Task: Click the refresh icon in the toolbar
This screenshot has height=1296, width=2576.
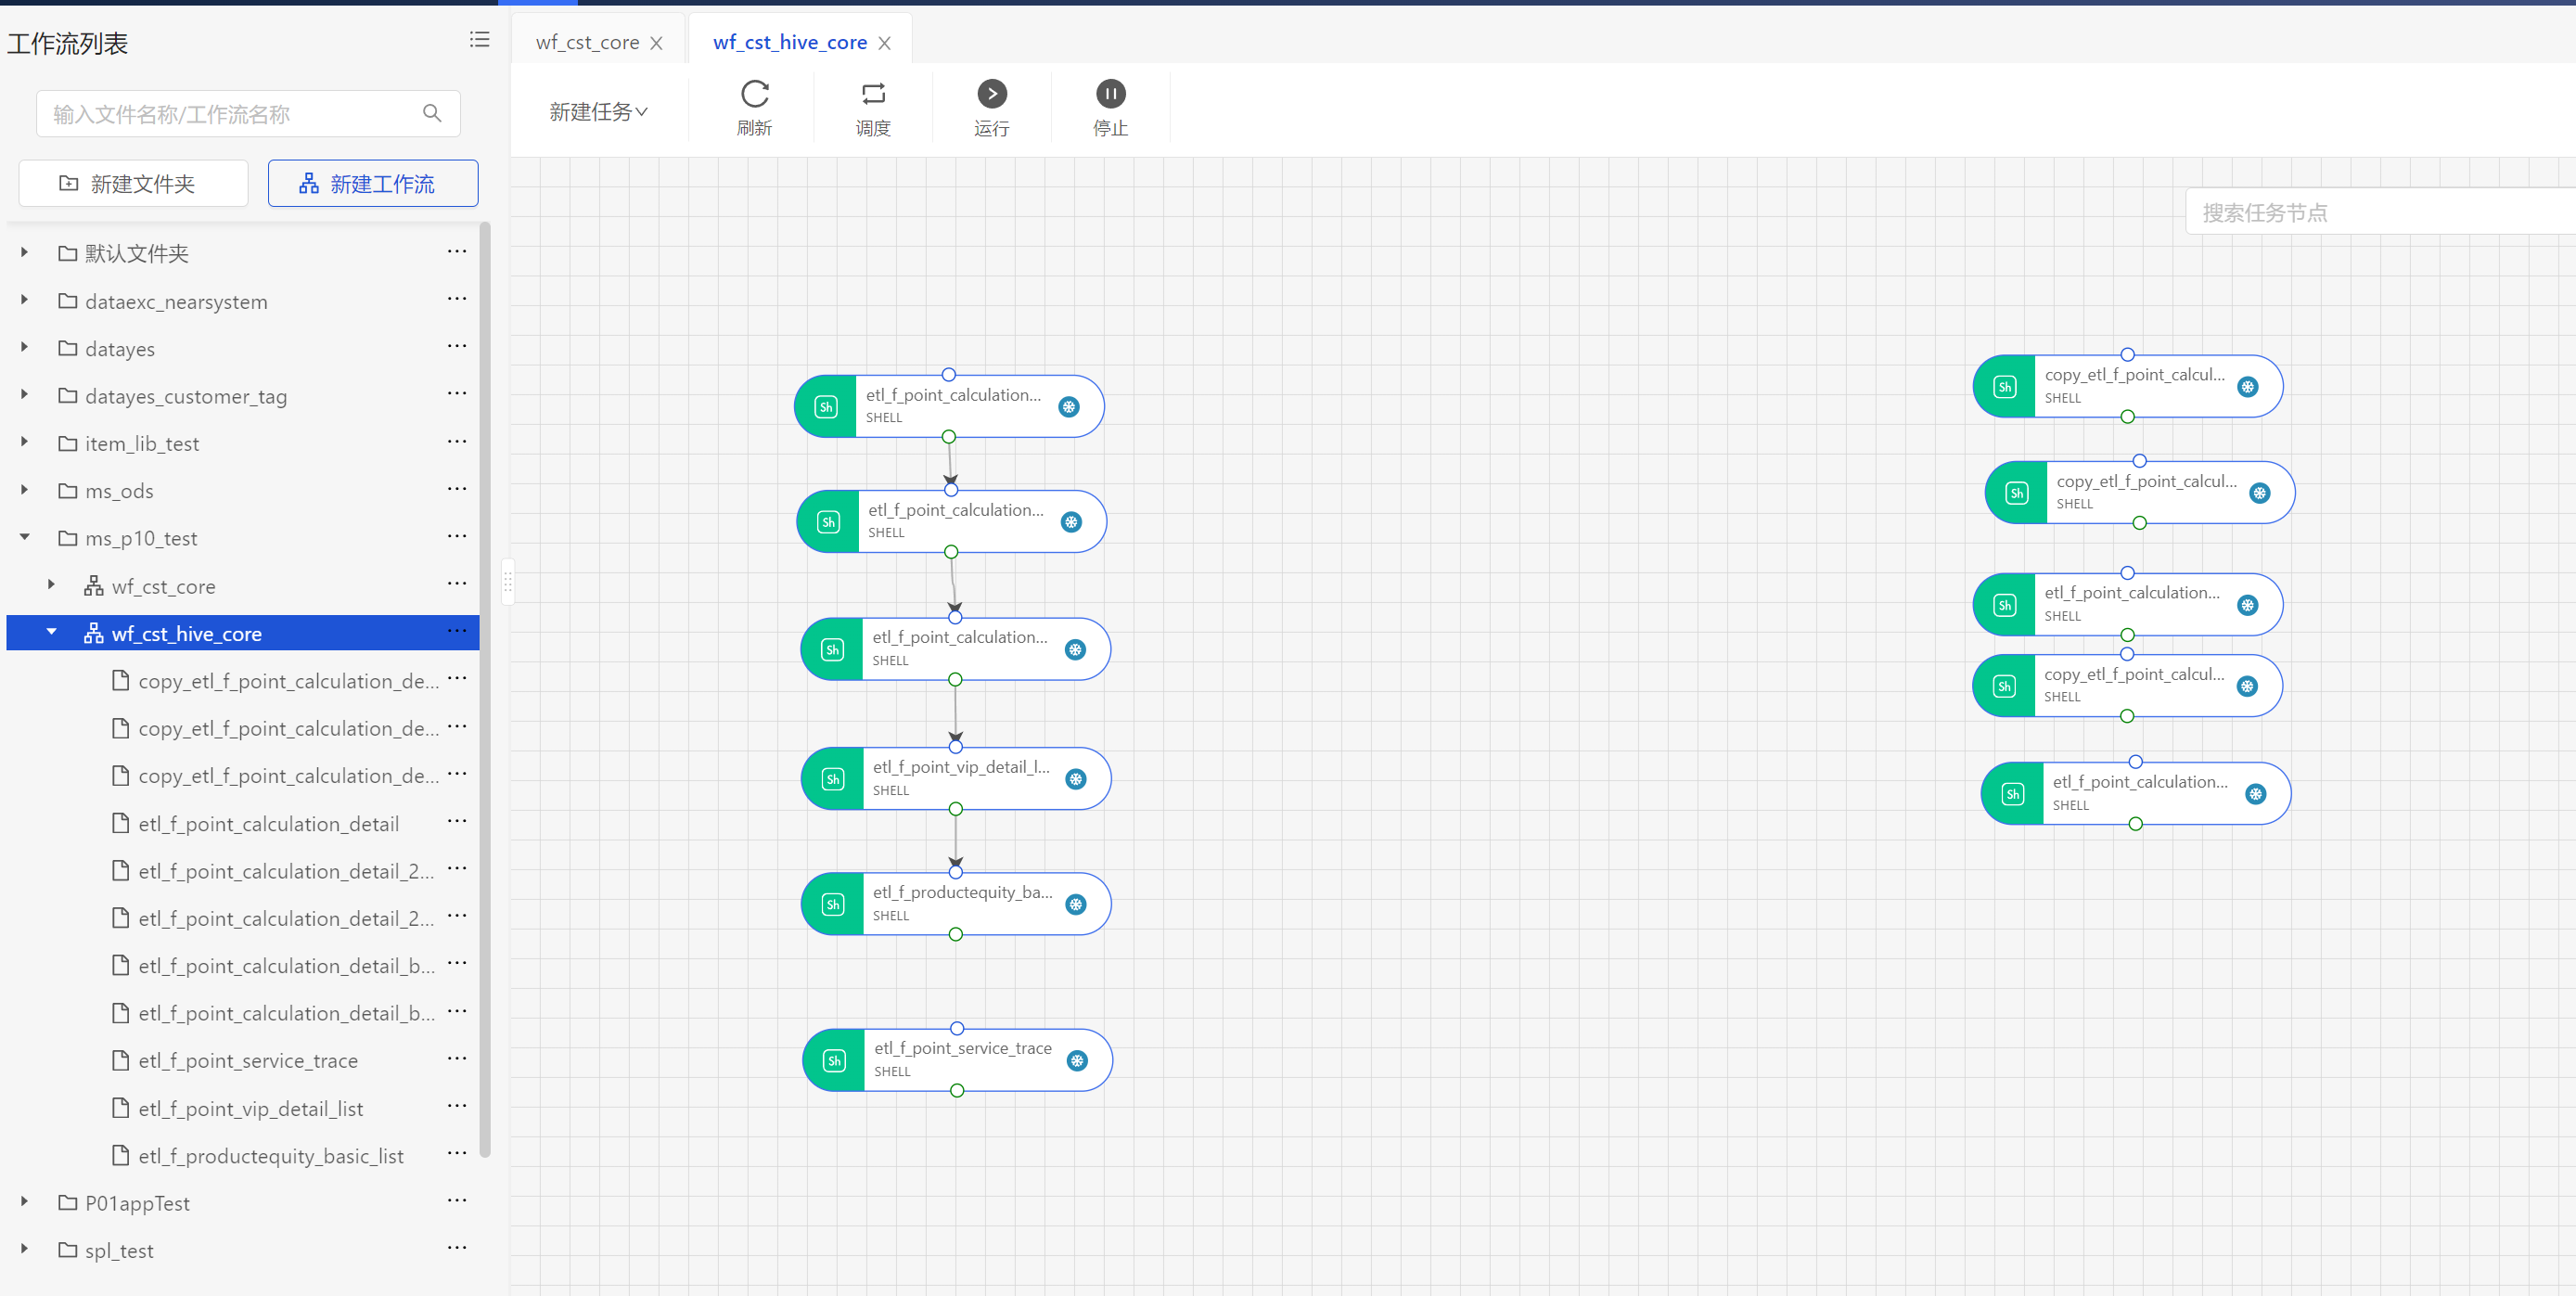Action: pyautogui.click(x=754, y=94)
